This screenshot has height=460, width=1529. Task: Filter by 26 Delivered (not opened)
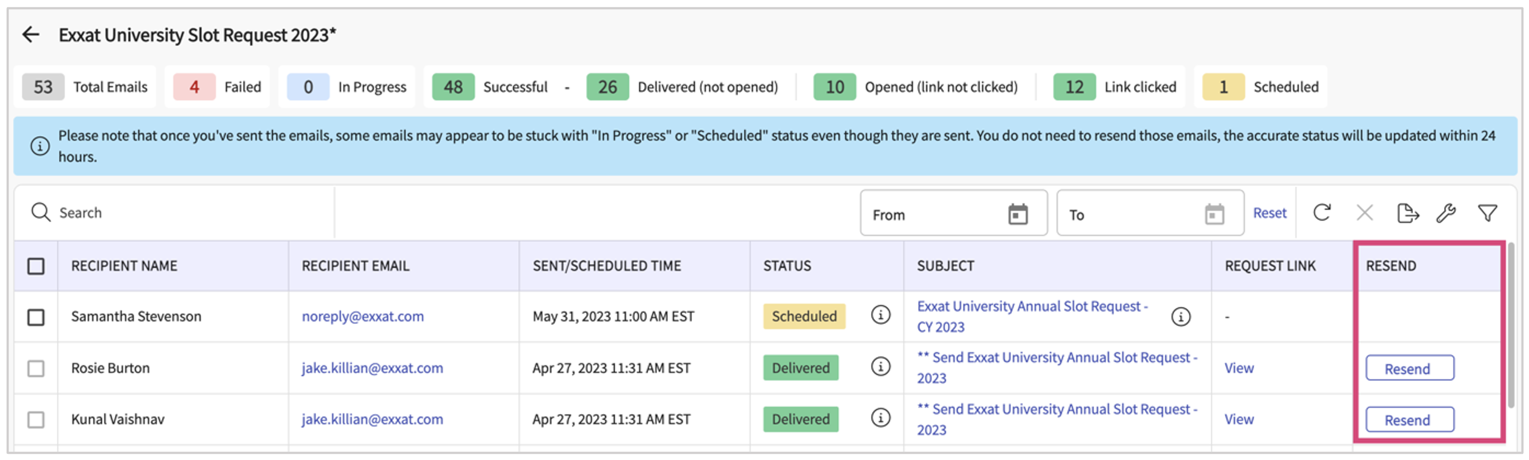tap(682, 87)
